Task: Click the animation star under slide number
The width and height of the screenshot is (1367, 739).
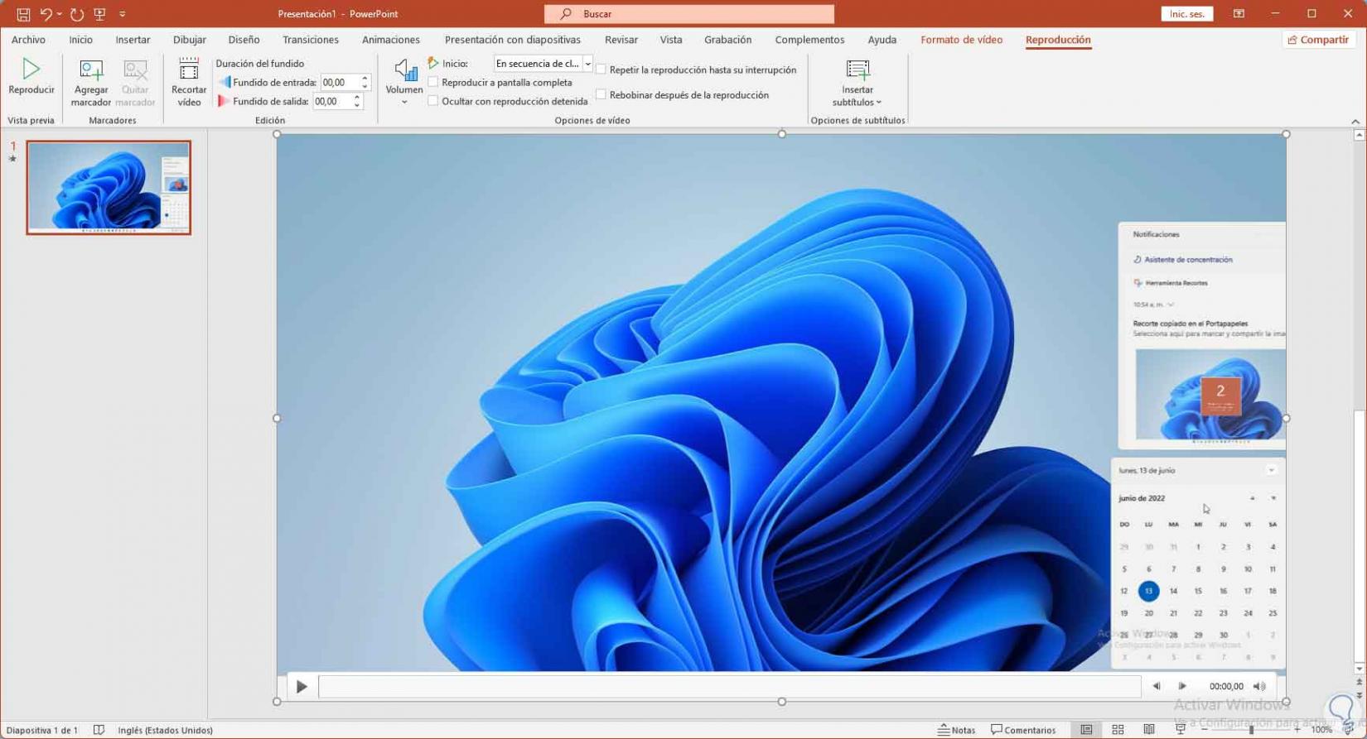Action: point(12,159)
